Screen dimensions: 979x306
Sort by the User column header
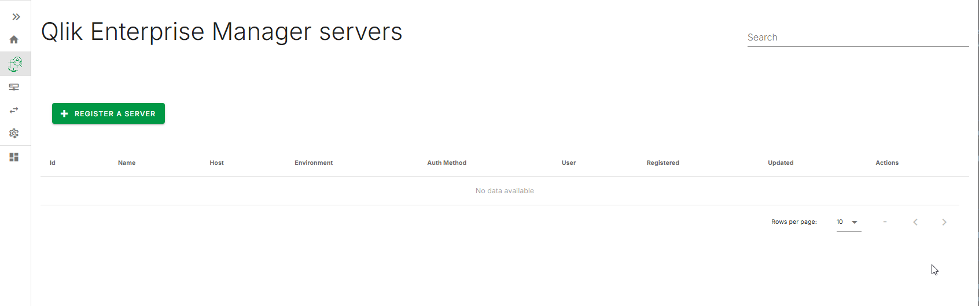point(569,163)
